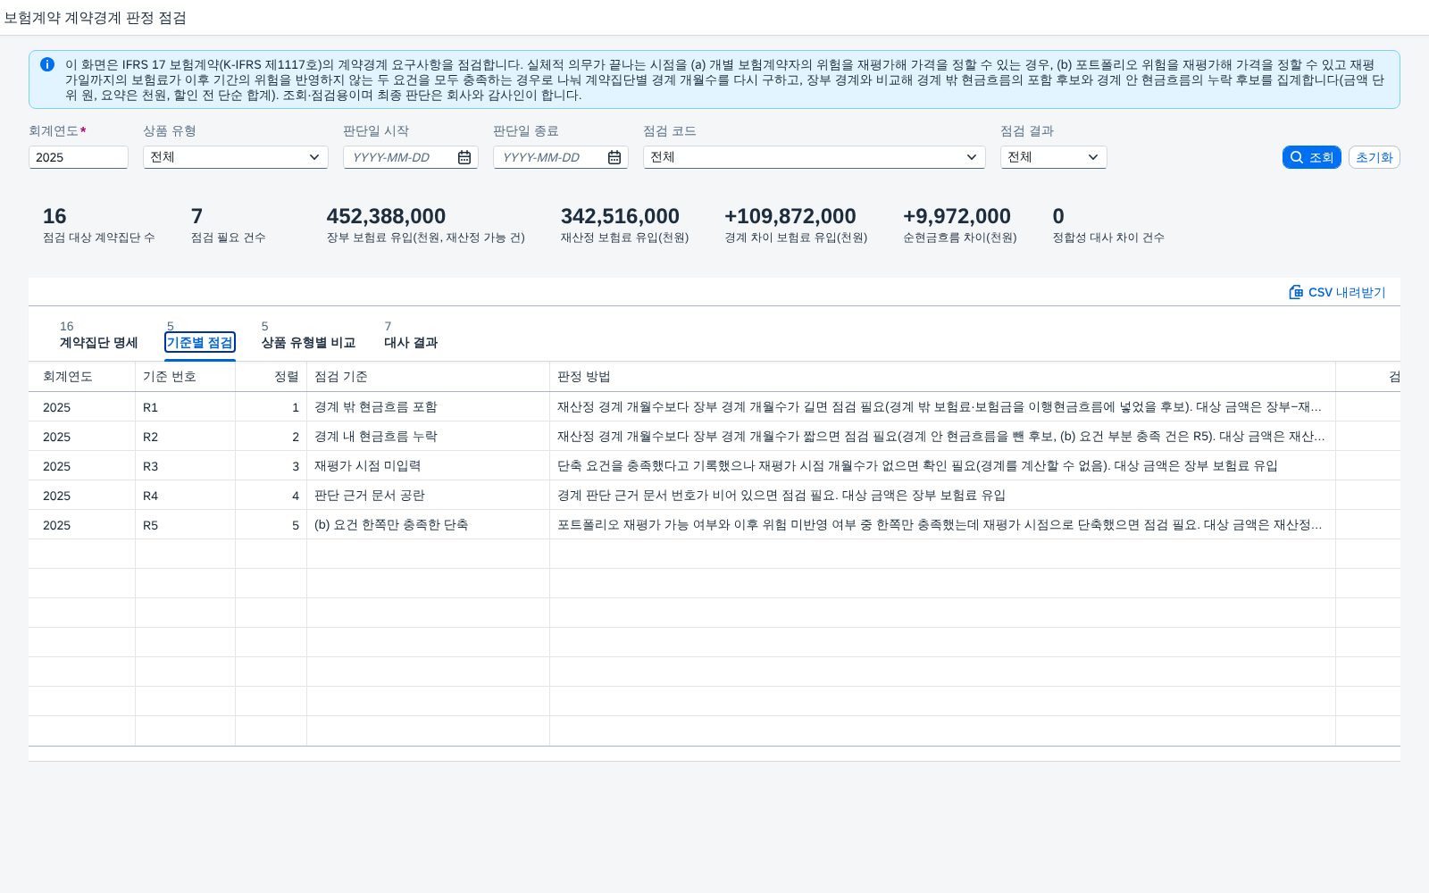
Task: Reset filters with 초기화 button
Action: point(1374,157)
